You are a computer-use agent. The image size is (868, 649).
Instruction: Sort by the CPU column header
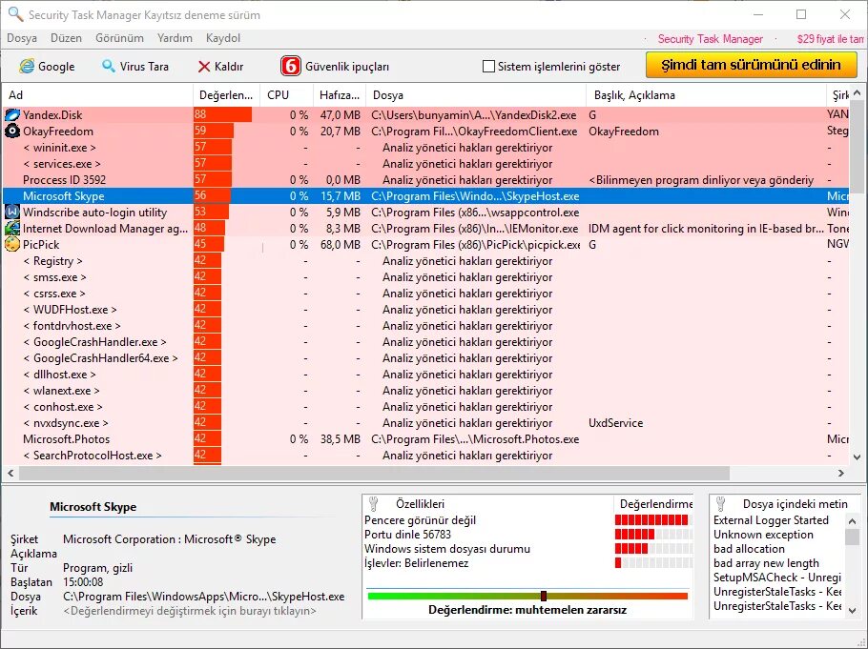point(286,95)
